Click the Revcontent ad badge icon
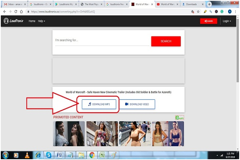The height and width of the screenshot is (160, 240). [x=180, y=118]
